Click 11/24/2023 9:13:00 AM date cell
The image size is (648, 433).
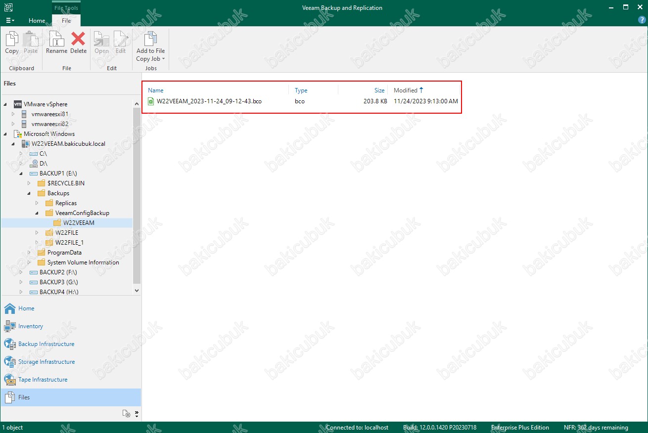click(x=426, y=101)
